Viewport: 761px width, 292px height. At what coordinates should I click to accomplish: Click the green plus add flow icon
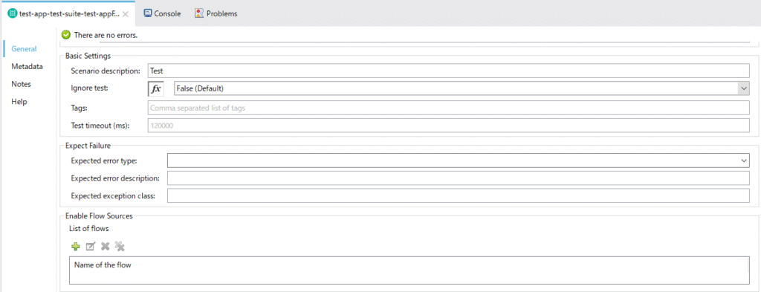(x=75, y=247)
